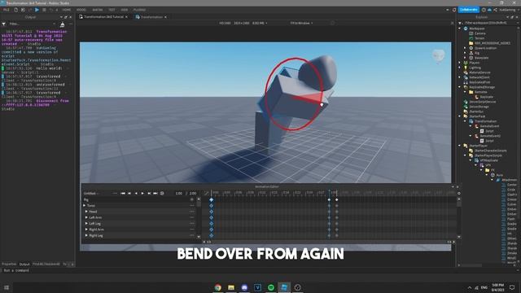Open the Animation Editor settings gear by timeline
This screenshot has height=293, width=521.
459,194
